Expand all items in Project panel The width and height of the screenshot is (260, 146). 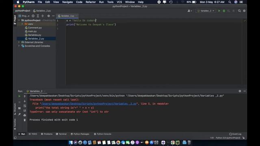pyautogui.click(x=38, y=16)
